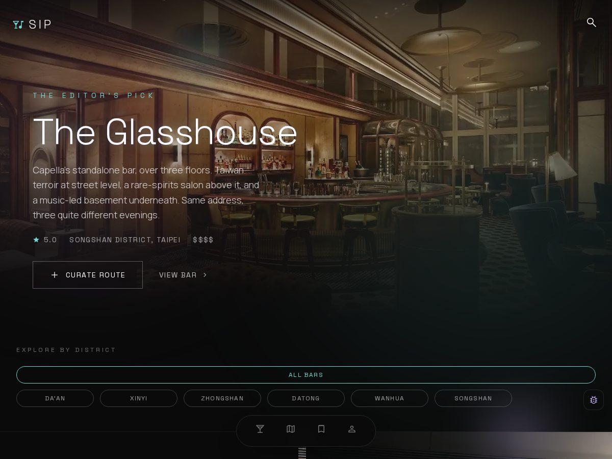Click the 5.0 rating value
Image resolution: width=612 pixels, height=459 pixels.
pyautogui.click(x=50, y=240)
